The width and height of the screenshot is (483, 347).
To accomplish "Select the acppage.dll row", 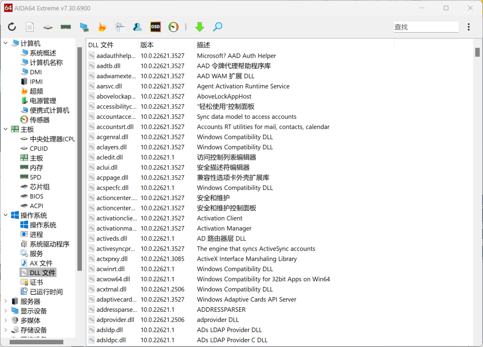I will tap(280, 177).
